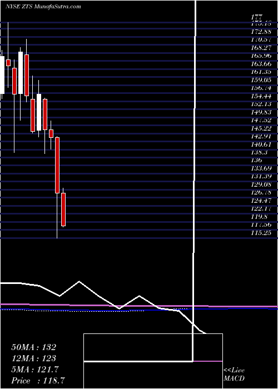Click the 159.05 price axis label

coord(262,80)
